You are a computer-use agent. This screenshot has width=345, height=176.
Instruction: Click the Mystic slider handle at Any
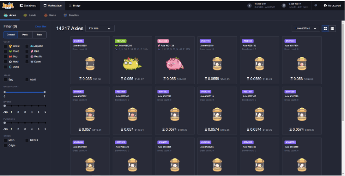tap(5, 106)
